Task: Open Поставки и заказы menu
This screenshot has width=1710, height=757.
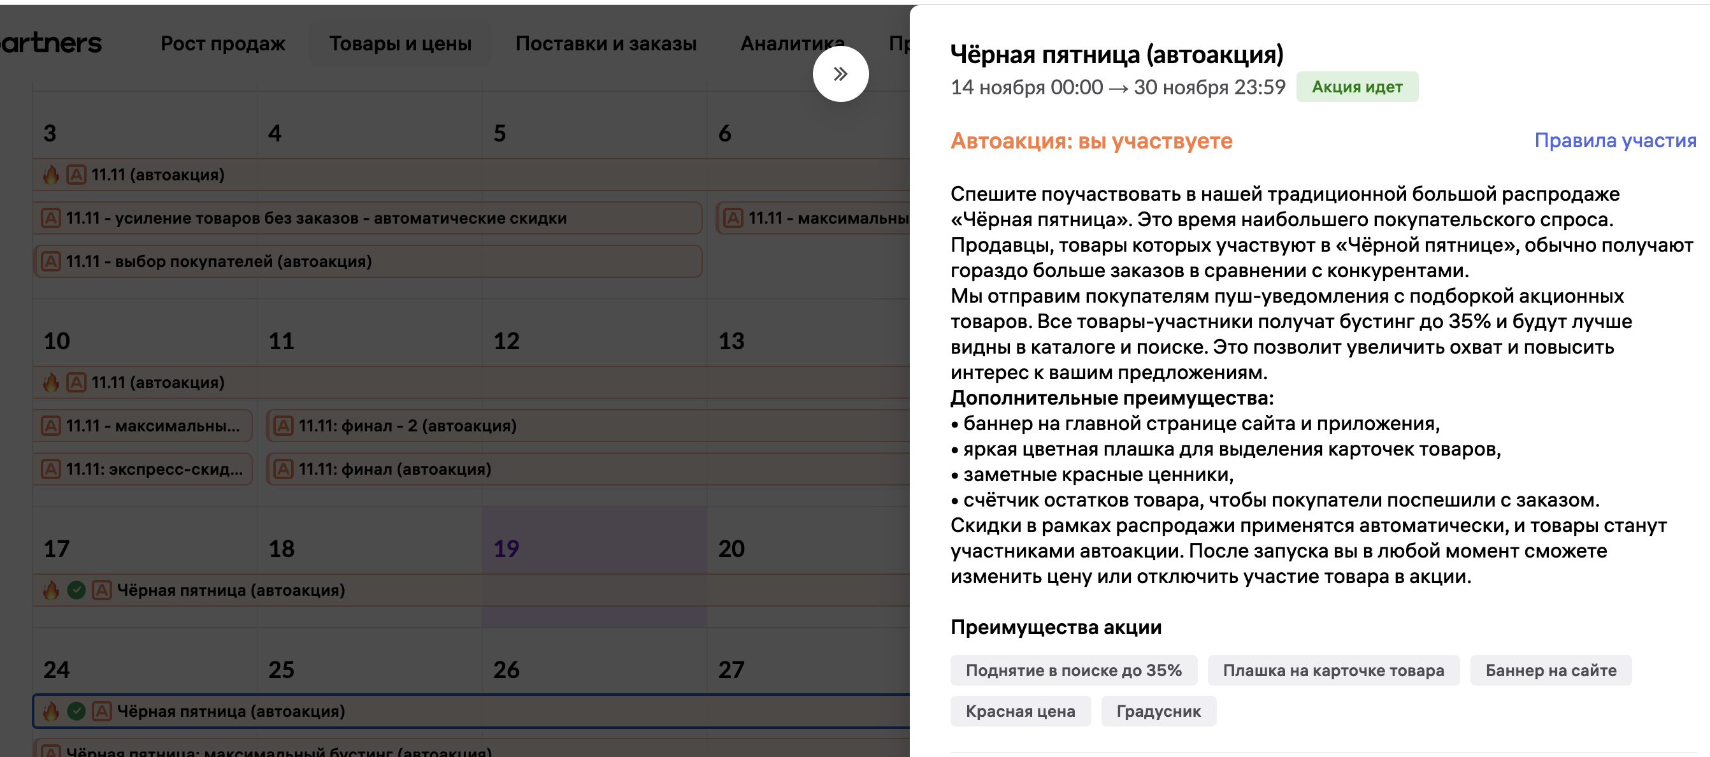Action: [x=605, y=43]
